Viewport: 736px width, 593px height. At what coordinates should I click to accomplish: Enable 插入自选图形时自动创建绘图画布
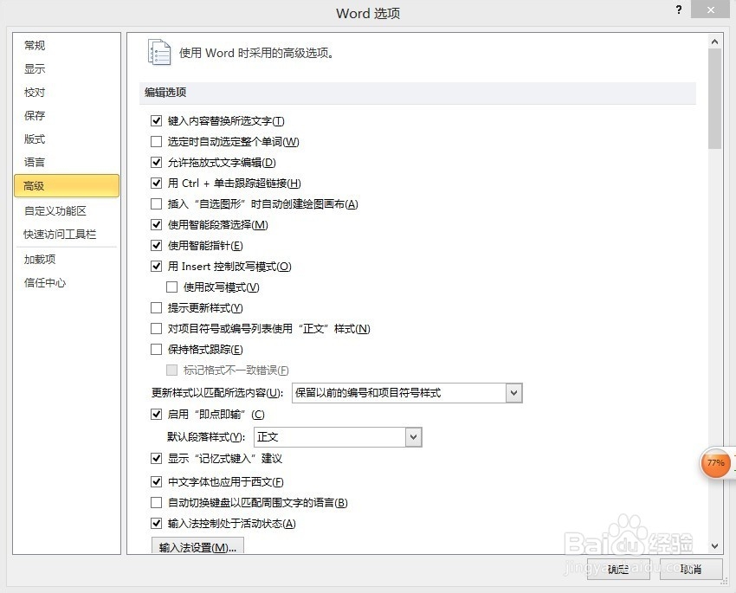(157, 204)
